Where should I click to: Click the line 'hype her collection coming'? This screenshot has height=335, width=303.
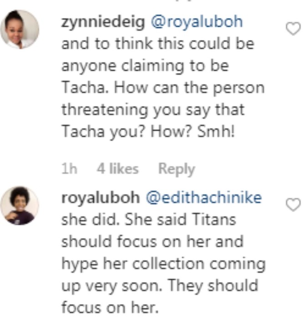pyautogui.click(x=164, y=264)
